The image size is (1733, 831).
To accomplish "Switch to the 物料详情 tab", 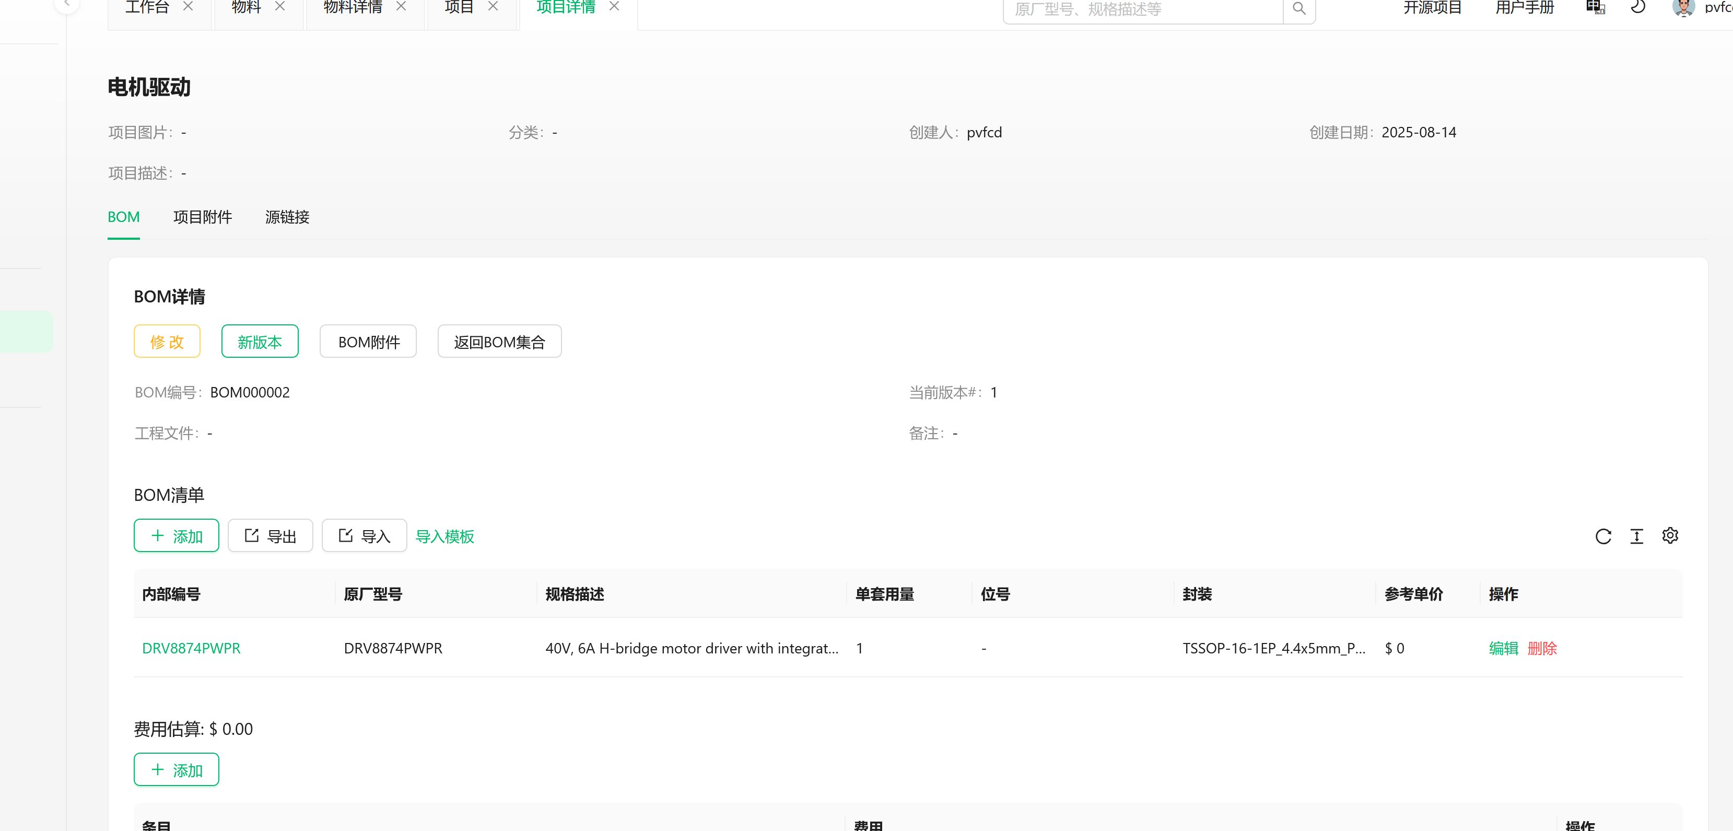I will pos(353,7).
